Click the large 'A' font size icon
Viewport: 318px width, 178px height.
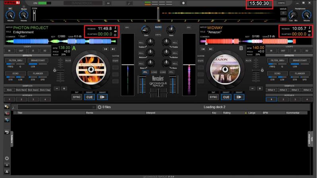(7, 172)
